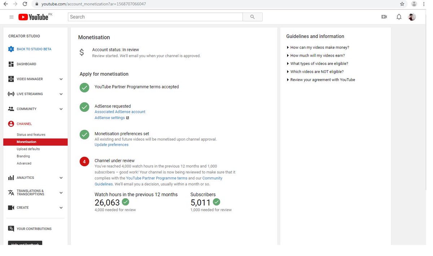Click the Create camera icon in sidebar
433x256 pixels.
tap(11, 208)
